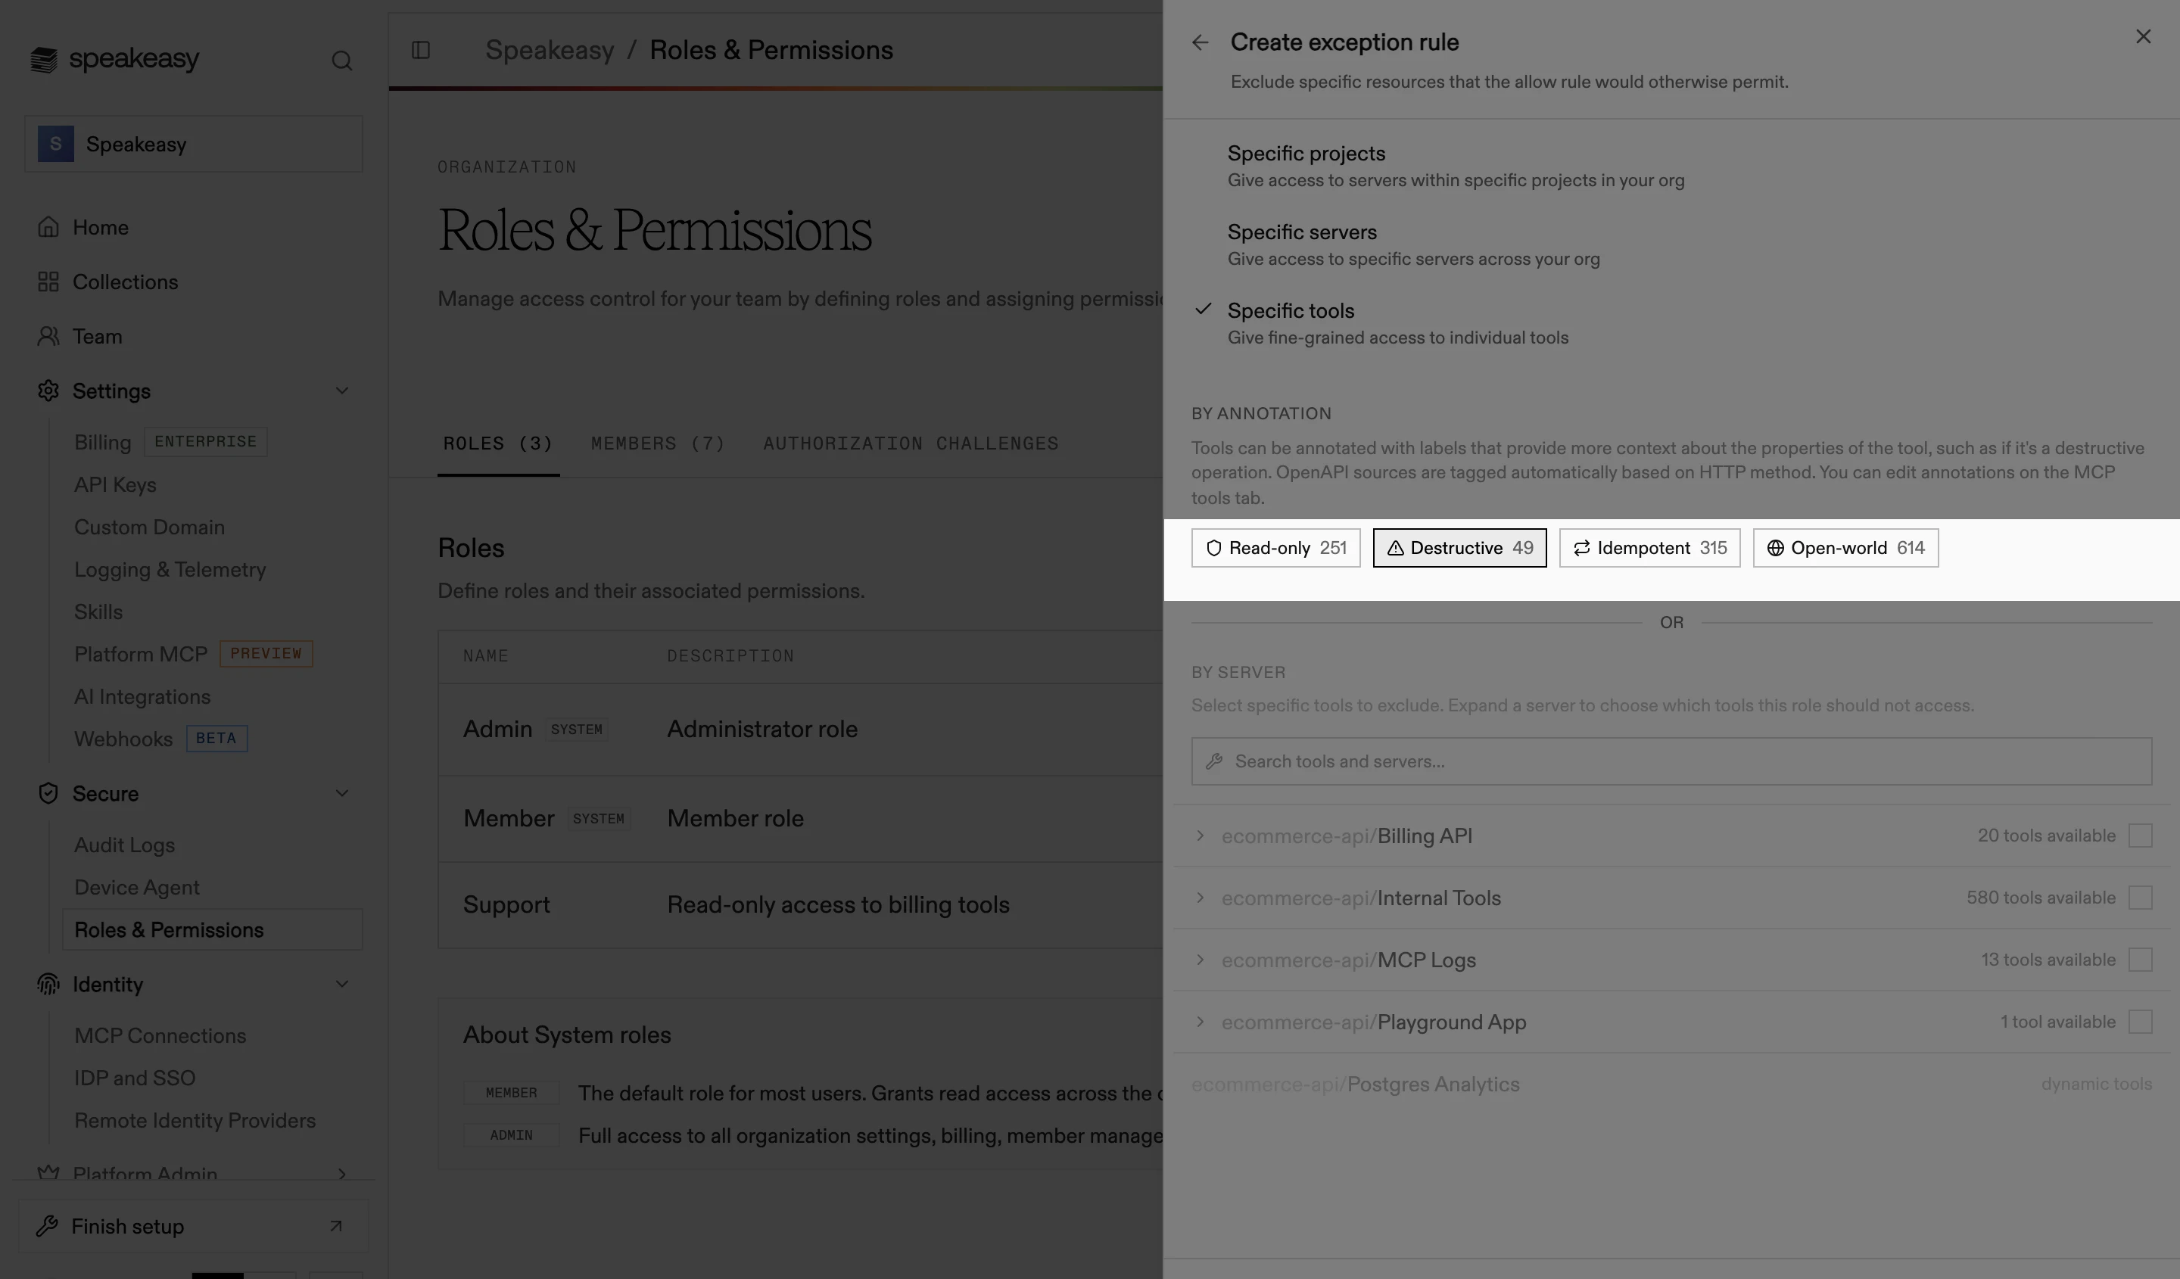Open the Admin role row

click(800, 729)
